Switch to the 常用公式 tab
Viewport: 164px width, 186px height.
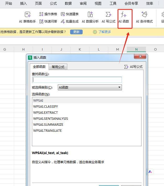[58, 67]
